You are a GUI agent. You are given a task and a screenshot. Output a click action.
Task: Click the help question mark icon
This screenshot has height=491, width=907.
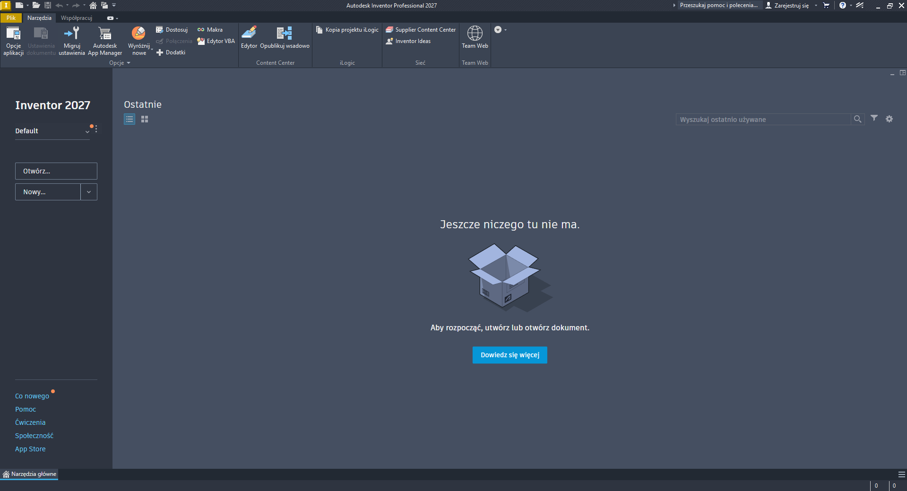tap(843, 5)
